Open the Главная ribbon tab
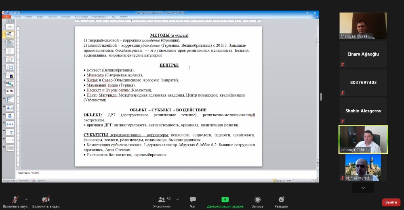The width and height of the screenshot is (404, 210). pos(17,17)
